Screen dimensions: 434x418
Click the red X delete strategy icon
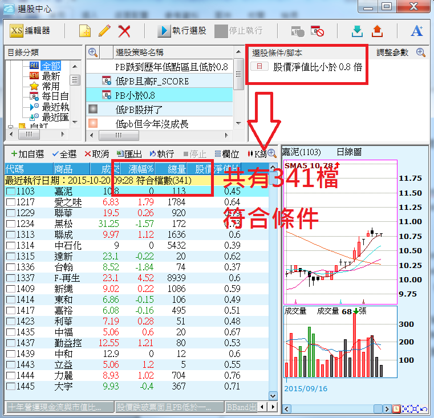(124, 31)
